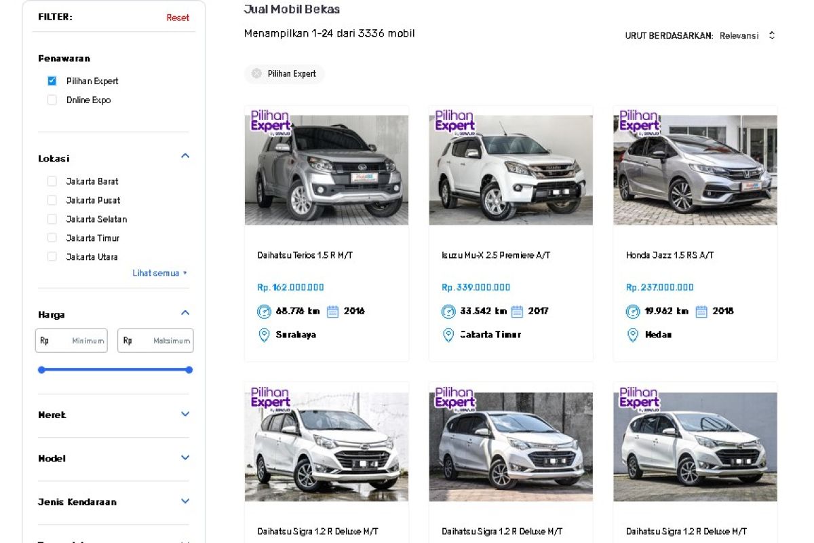This screenshot has height=543, width=814.
Task: Open the Relevansi sort dropdown
Action: tap(747, 36)
